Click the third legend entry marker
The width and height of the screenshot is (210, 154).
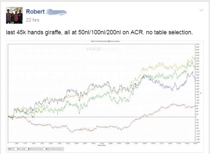tap(29, 149)
